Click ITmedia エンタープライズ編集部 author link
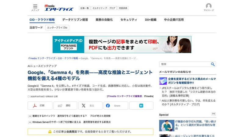 (124, 96)
